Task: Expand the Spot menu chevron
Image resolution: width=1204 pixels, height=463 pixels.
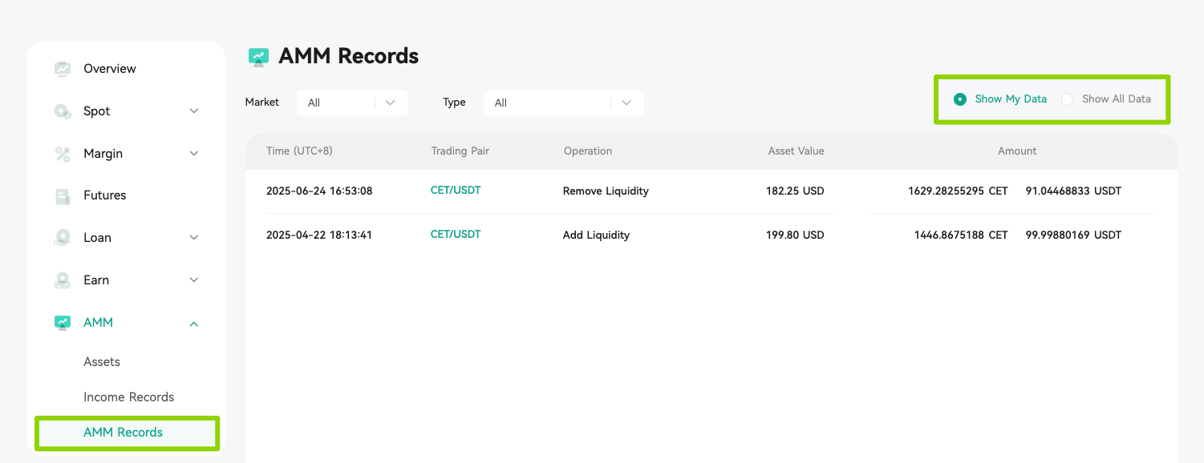Action: point(194,111)
